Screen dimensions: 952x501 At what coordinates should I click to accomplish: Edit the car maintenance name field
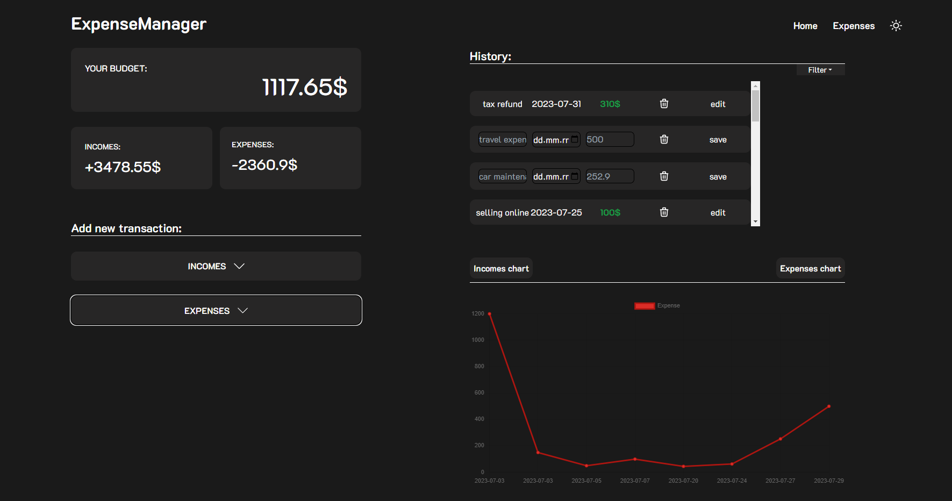503,176
